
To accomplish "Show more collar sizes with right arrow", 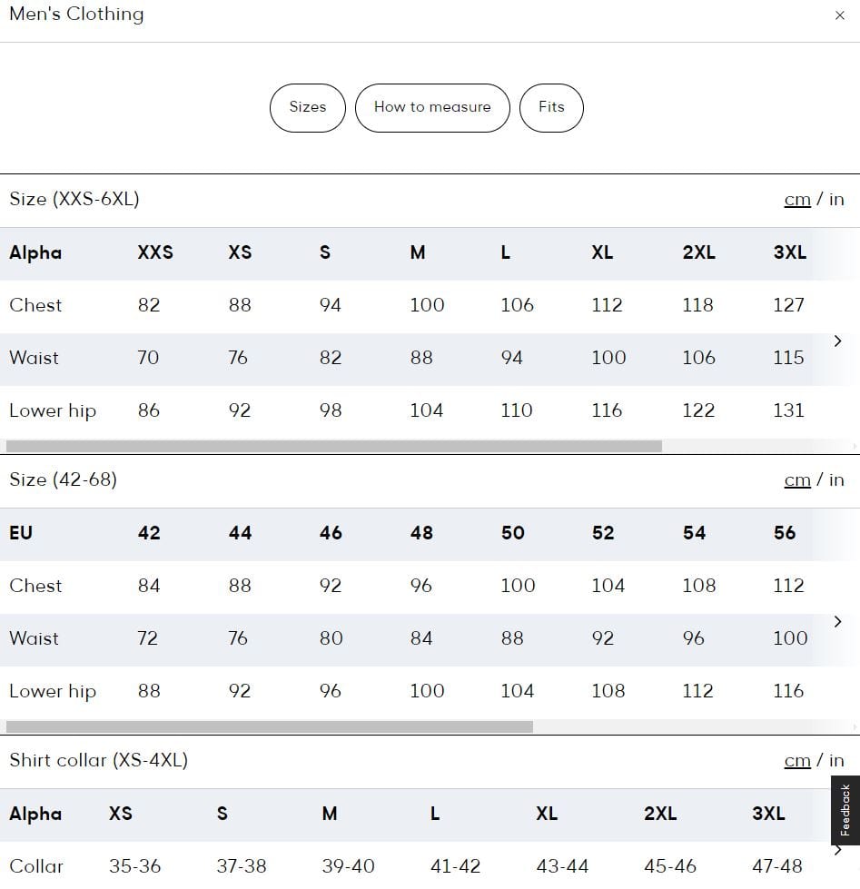I will [x=837, y=850].
